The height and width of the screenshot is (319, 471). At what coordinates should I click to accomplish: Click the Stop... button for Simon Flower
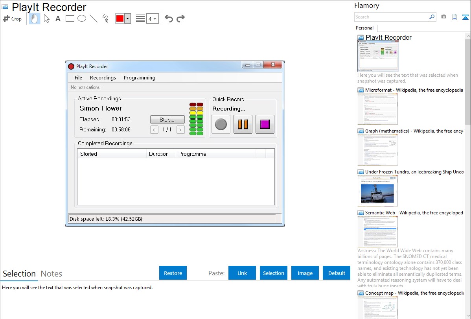[167, 119]
